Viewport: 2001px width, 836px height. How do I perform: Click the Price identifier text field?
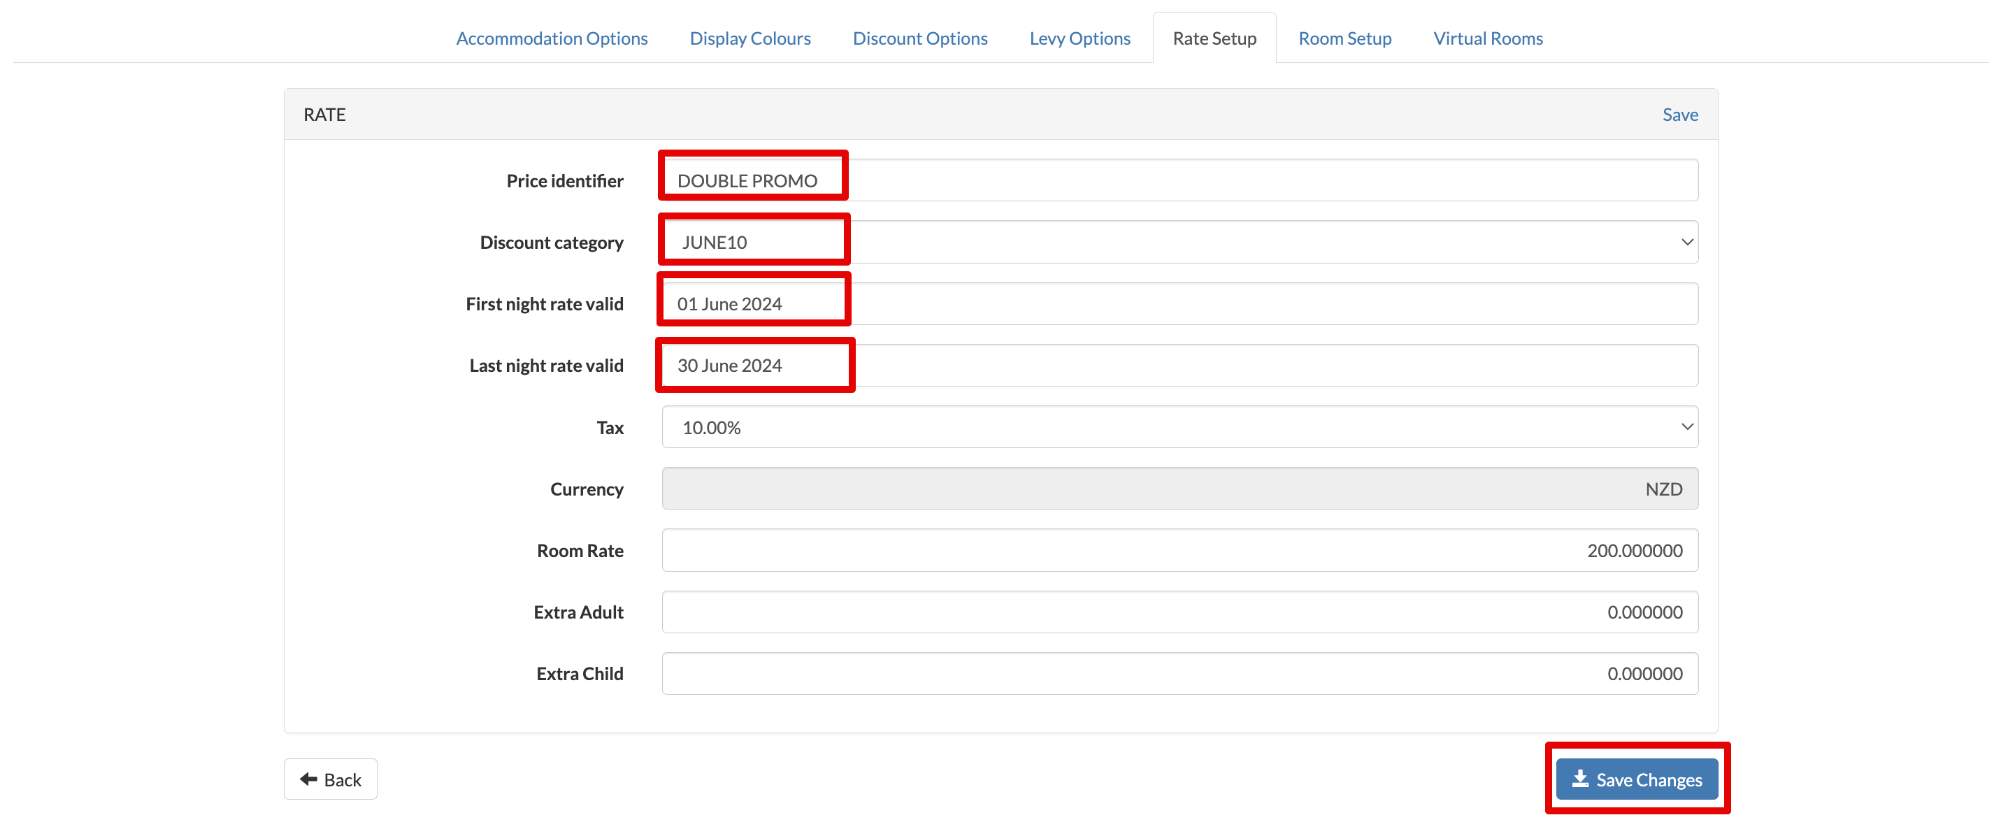(1179, 180)
